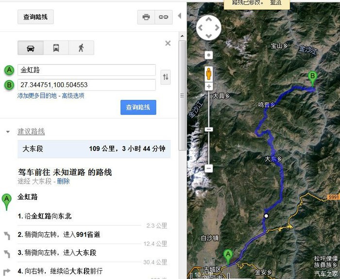Click zoom slider handle on map
Image resolution: width=340 pixels, height=279 pixels.
coord(209,130)
